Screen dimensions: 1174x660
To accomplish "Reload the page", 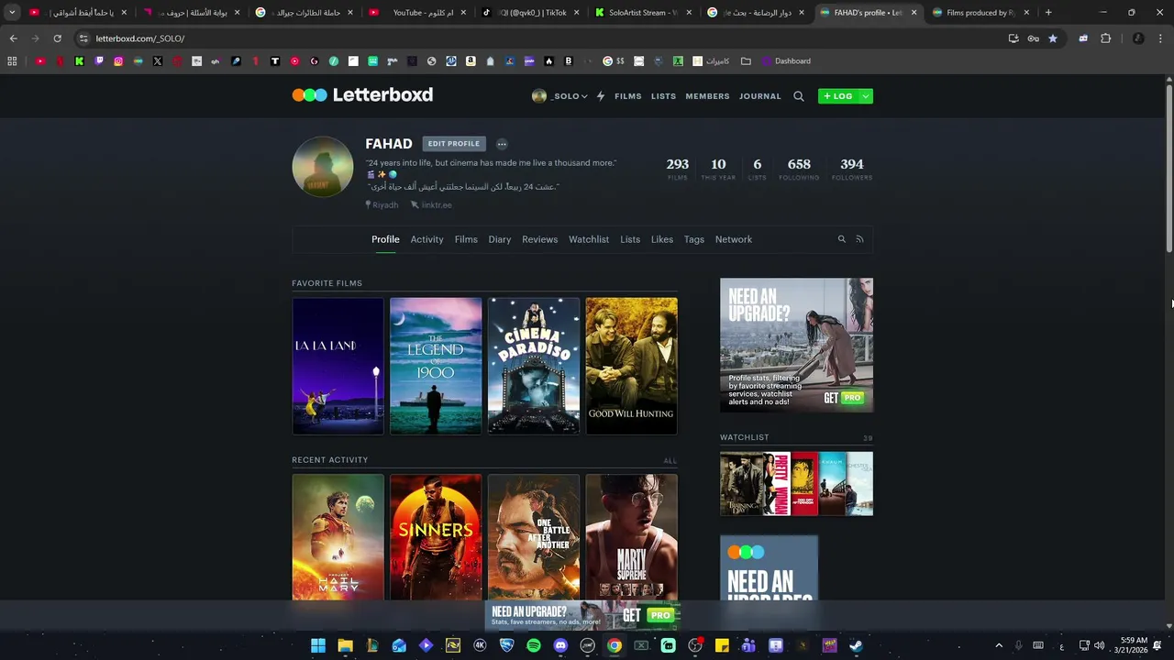I will pos(57,38).
